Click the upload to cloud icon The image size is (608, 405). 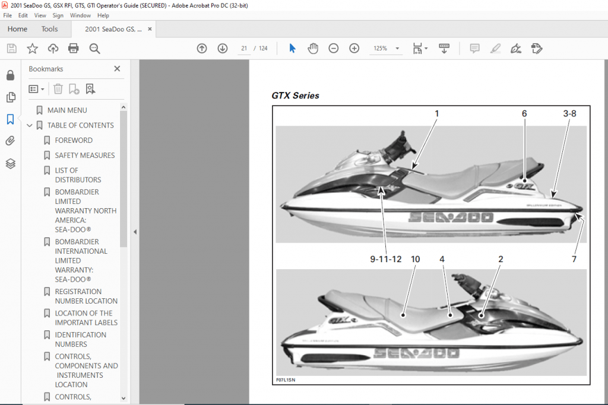53,49
